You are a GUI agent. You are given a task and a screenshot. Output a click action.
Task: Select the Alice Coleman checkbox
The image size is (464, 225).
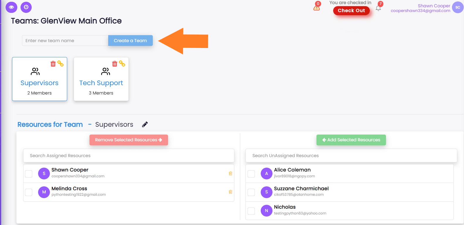pos(251,174)
